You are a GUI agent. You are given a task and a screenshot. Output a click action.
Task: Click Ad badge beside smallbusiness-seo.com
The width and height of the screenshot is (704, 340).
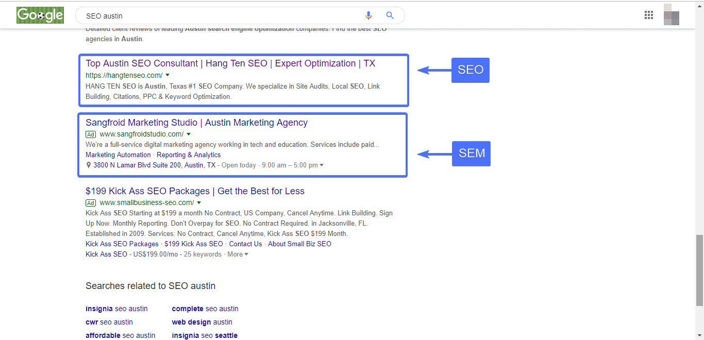pos(91,203)
